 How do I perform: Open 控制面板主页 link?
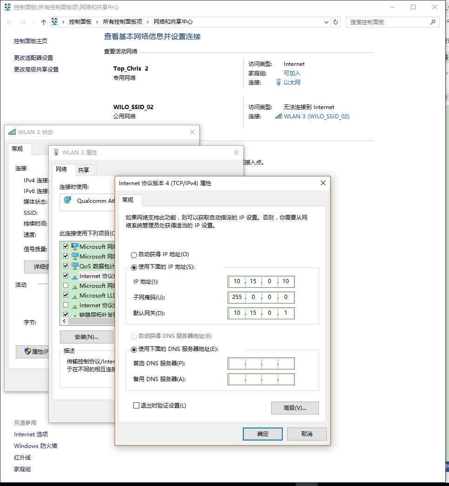[31, 41]
